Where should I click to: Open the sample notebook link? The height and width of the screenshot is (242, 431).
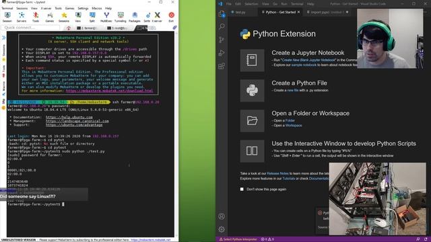click(x=304, y=65)
